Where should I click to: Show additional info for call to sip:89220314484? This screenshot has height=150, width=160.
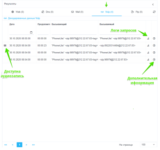pyautogui.click(x=154, y=46)
